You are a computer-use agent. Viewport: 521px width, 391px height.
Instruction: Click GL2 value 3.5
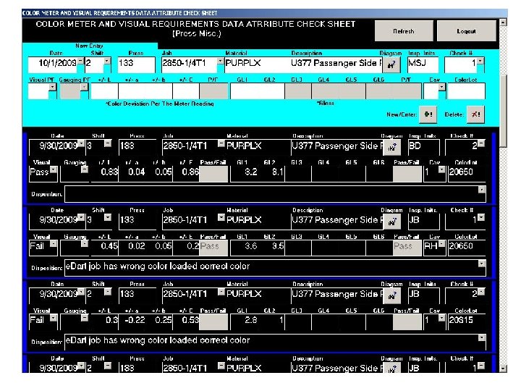(278, 246)
